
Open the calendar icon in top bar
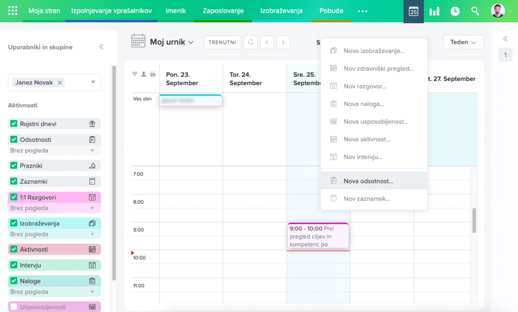point(413,11)
